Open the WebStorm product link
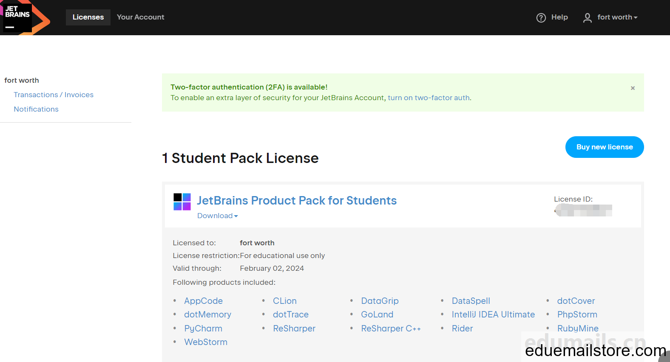 (206, 342)
